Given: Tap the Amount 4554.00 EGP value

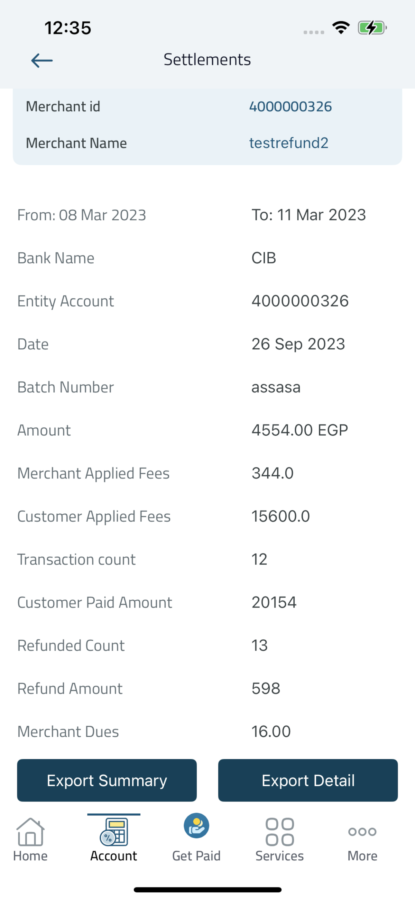Looking at the screenshot, I should click(300, 430).
